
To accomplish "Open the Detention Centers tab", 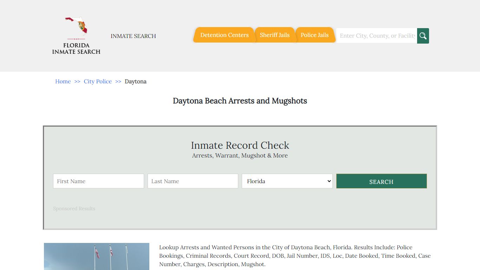I will (x=224, y=35).
